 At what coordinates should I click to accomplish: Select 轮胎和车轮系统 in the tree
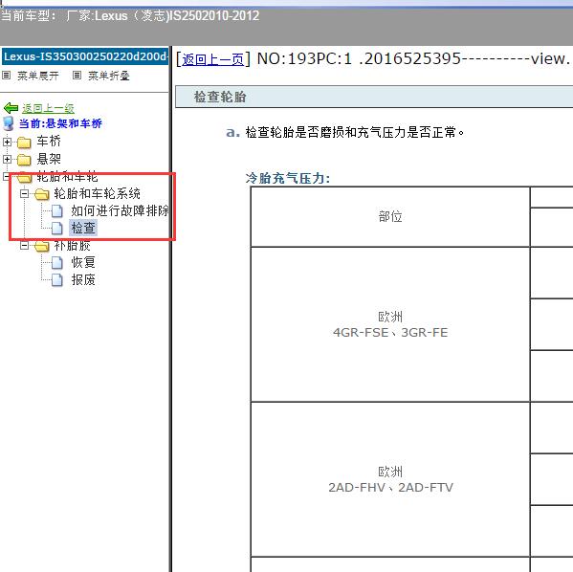coord(98,193)
